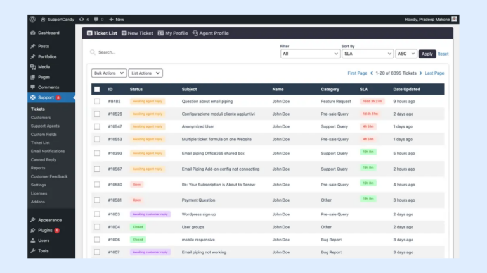Open the Plugins icon in sidebar
This screenshot has width=487, height=273.
tap(32, 231)
